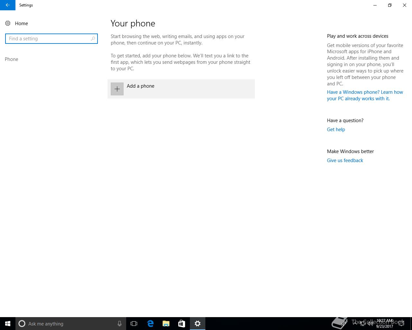Open the Windows Start menu
The image size is (412, 330).
tap(8, 324)
